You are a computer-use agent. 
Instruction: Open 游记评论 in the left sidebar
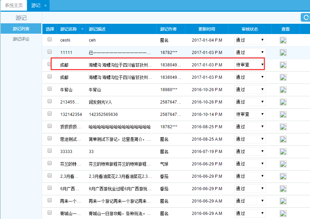(21, 39)
